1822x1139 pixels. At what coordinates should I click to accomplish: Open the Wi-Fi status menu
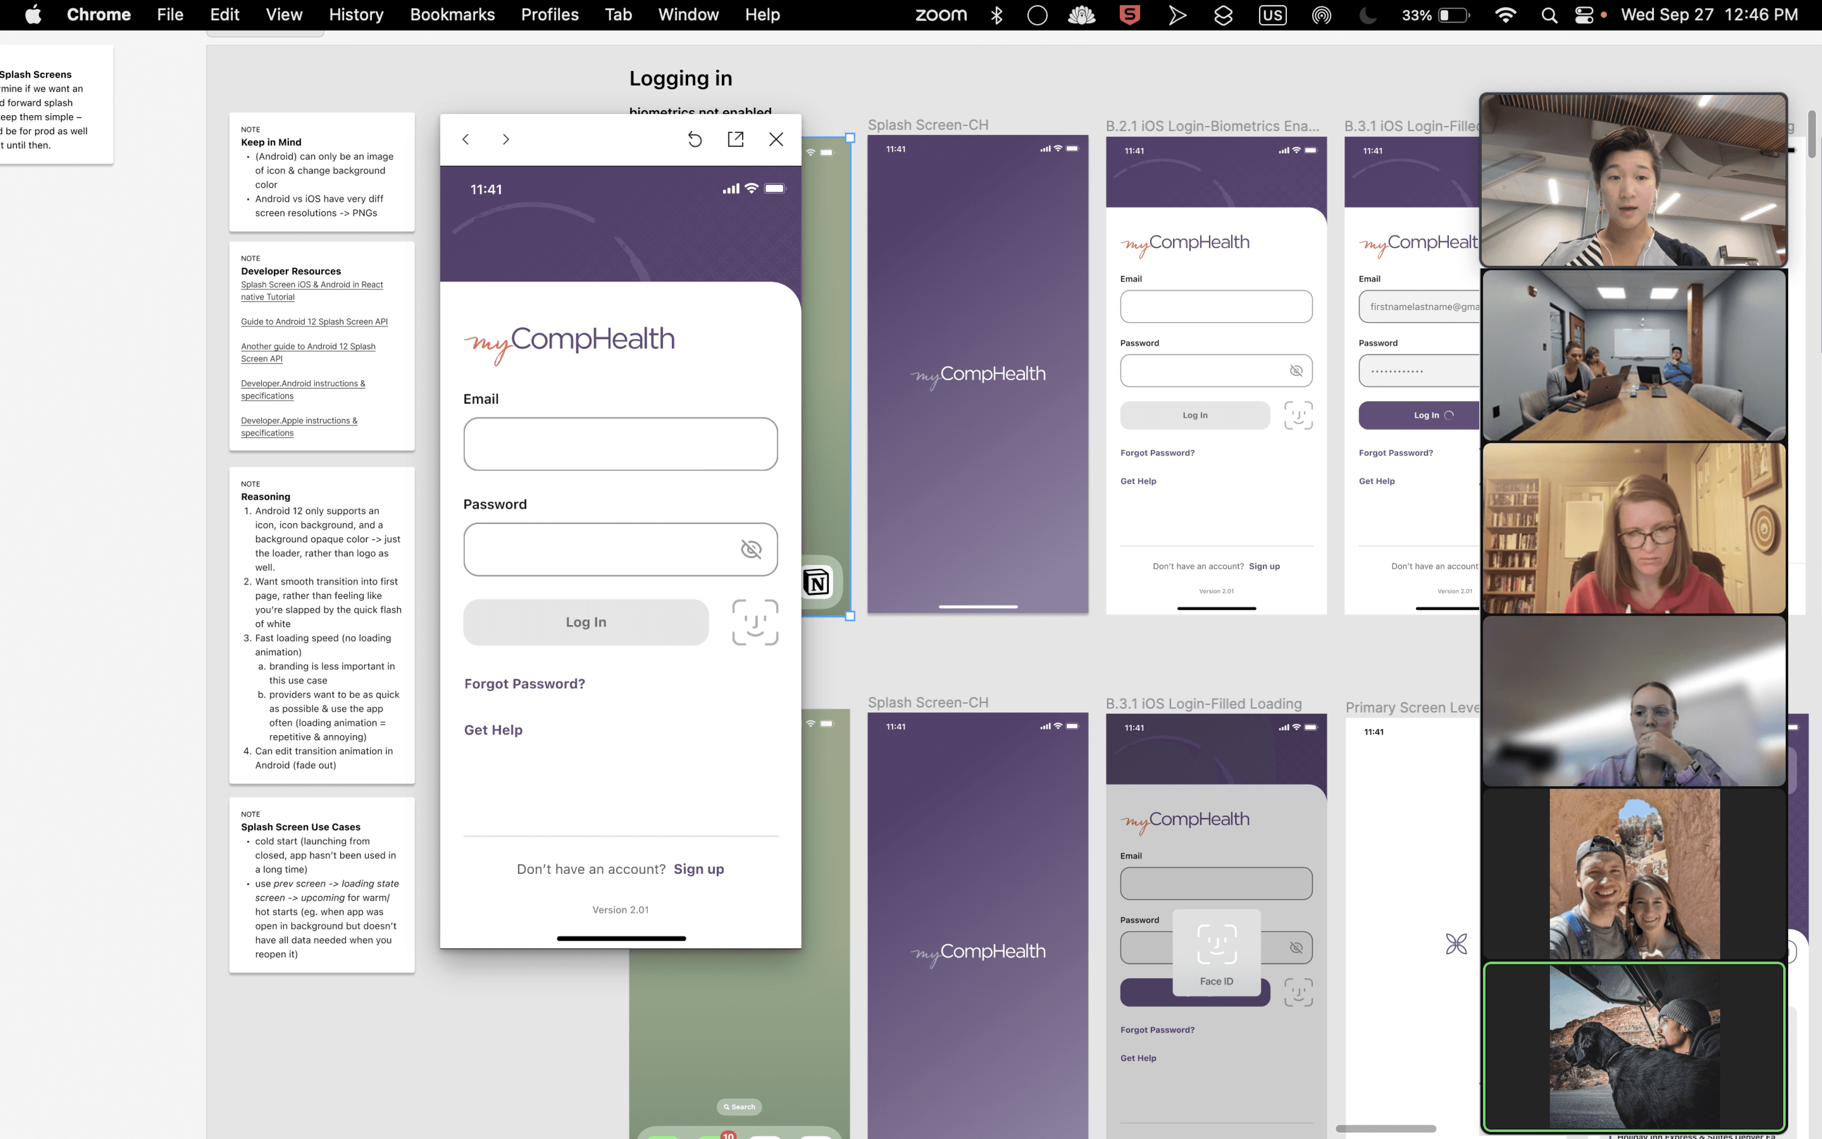1506,15
